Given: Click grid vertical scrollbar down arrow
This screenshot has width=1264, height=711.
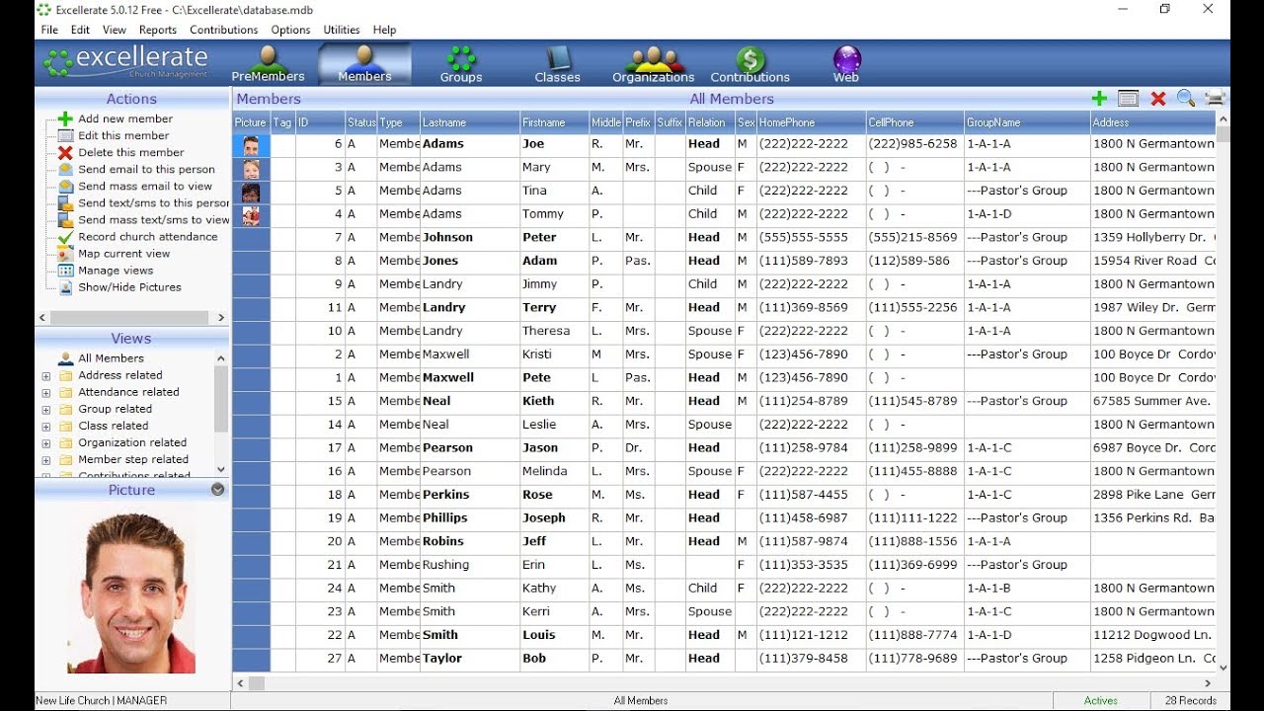Looking at the screenshot, I should pyautogui.click(x=1224, y=667).
